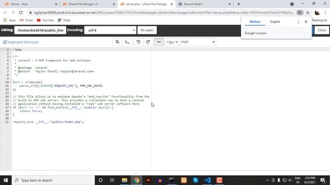Bookmark this page with star icon
This screenshot has height=185, width=330.
(308, 12)
